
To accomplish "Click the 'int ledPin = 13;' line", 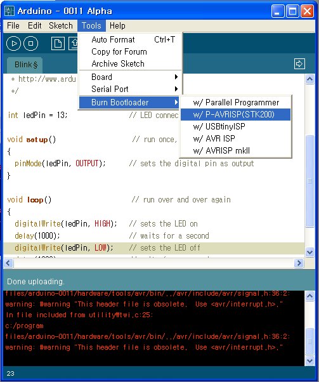I will point(37,115).
